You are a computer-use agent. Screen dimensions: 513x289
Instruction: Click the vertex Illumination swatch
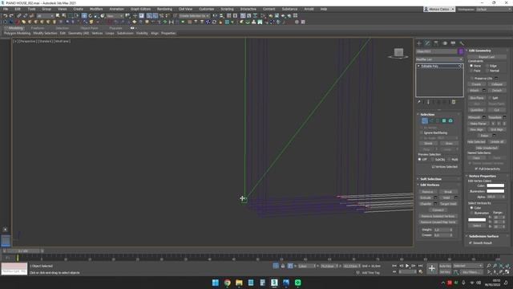(495, 191)
